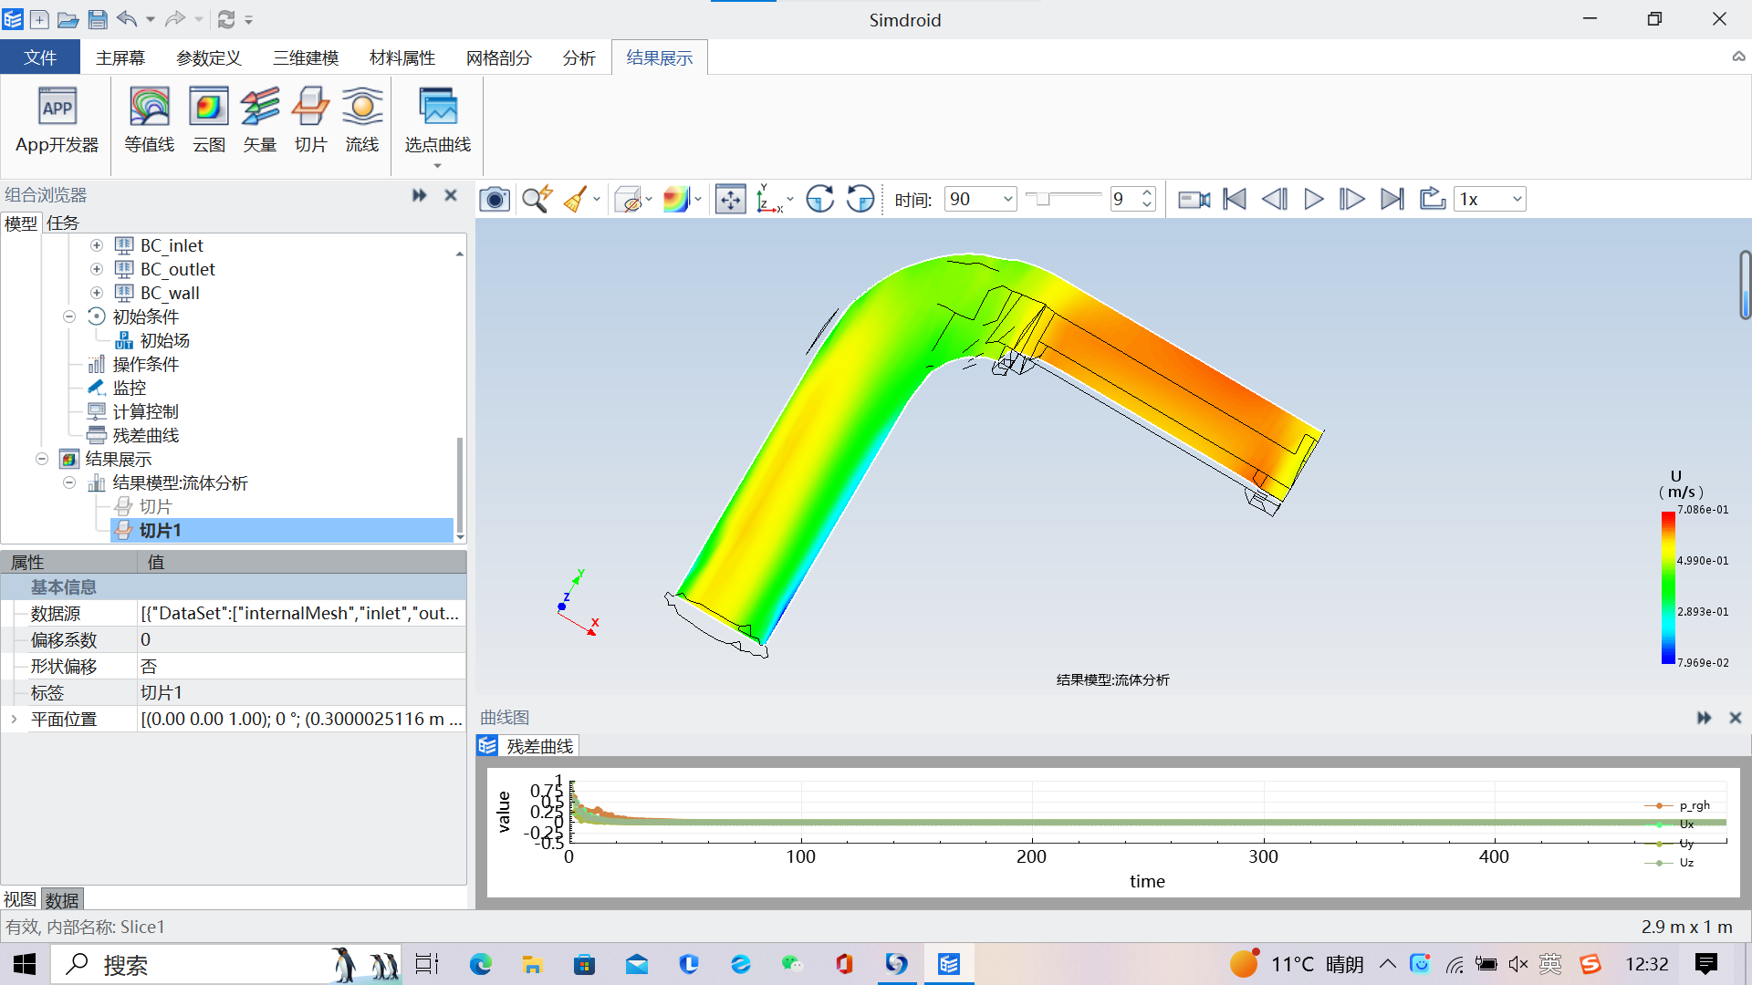Expand the BC_outlet tree node
This screenshot has height=985, width=1752.
(x=97, y=269)
